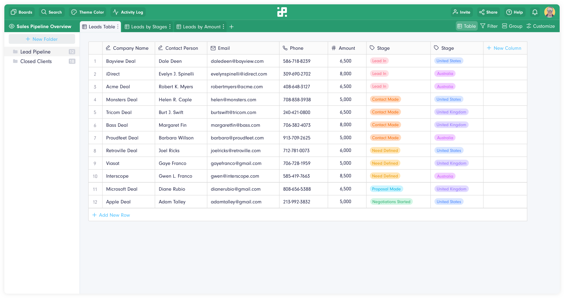Open your profile avatar menu
Image resolution: width=564 pixels, height=298 pixels.
click(550, 12)
